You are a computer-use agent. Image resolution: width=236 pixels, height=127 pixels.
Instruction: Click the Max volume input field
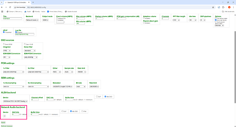(80, 18)
